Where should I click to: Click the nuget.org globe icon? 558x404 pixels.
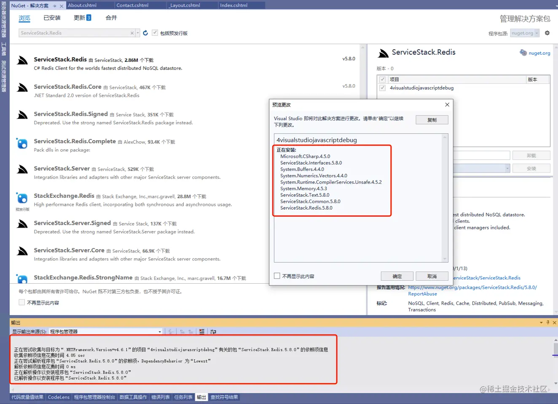[523, 53]
